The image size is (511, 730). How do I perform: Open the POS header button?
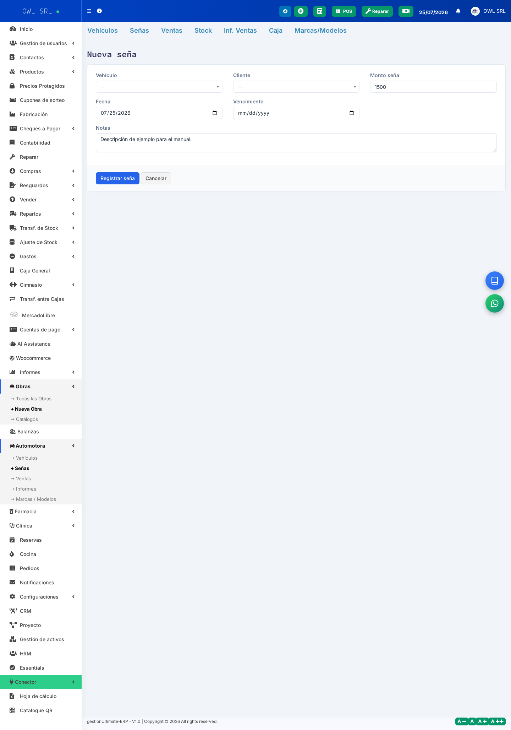tap(344, 11)
